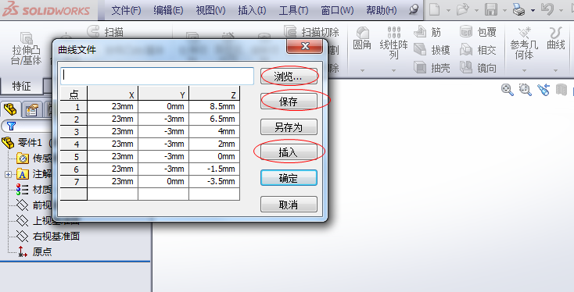The height and width of the screenshot is (292, 574).
Task: Click the 保存 save button
Action: pos(289,101)
